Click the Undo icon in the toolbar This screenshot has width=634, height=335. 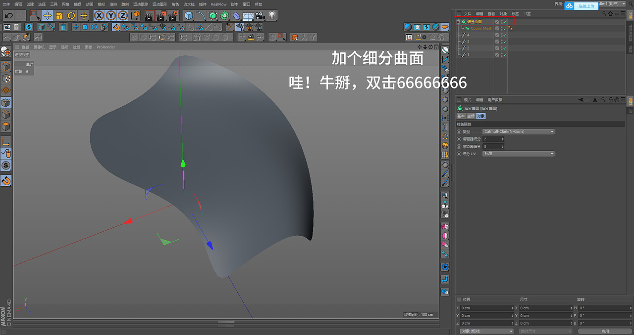[x=7, y=15]
